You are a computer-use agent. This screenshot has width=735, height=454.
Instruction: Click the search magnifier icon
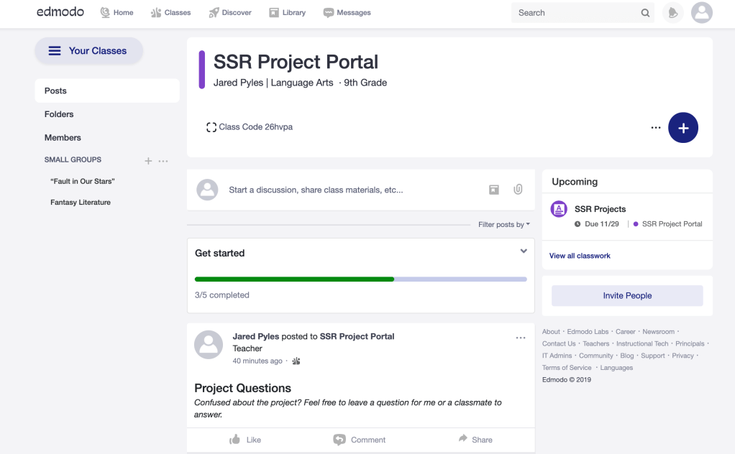645,13
